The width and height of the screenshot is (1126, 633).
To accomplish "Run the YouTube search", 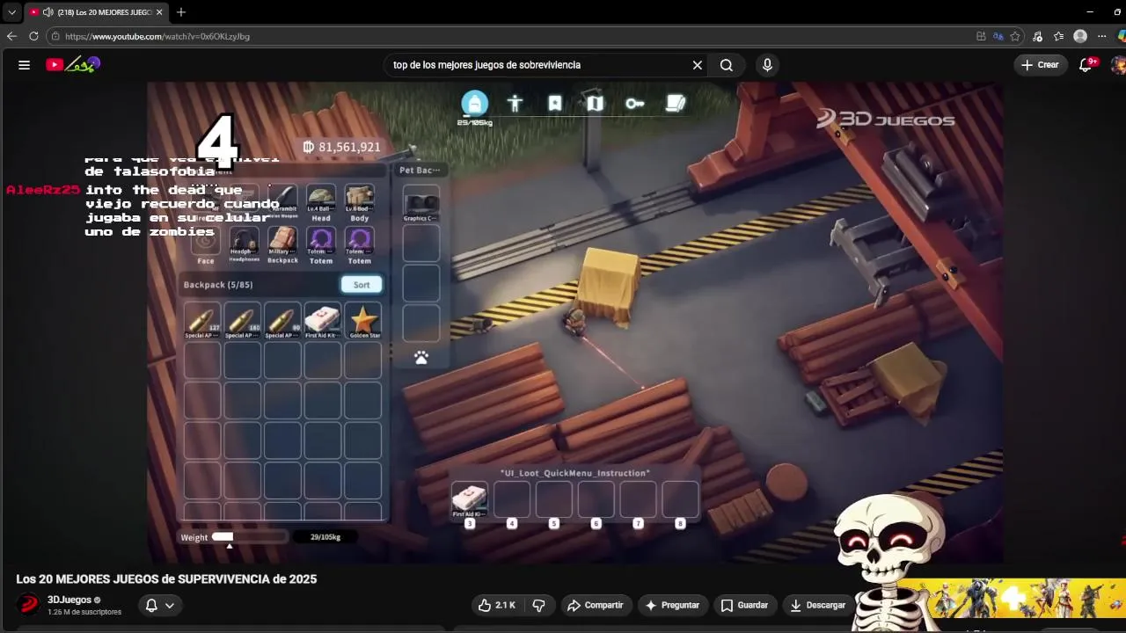I will pyautogui.click(x=727, y=65).
